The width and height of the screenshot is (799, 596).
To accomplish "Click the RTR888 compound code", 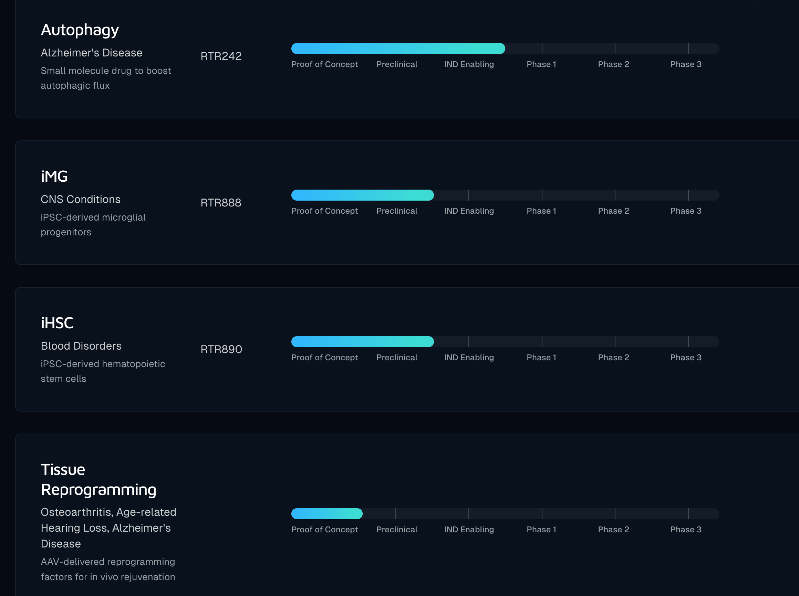I will pos(221,202).
